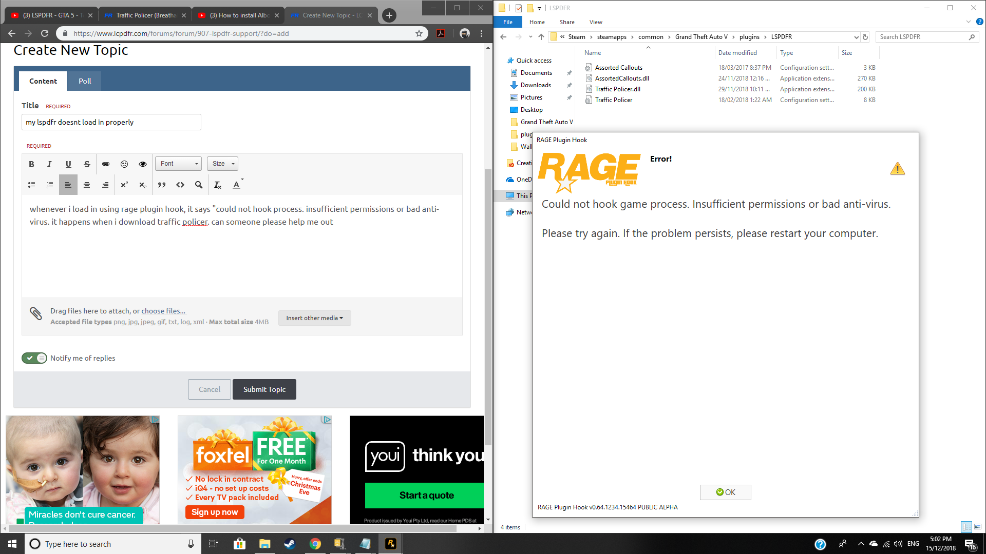Toggle Notify me of replies switch
The width and height of the screenshot is (986, 554).
(34, 358)
